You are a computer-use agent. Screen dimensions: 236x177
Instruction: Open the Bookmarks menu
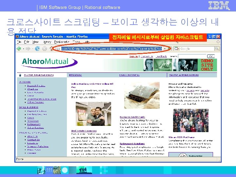click(x=62, y=42)
